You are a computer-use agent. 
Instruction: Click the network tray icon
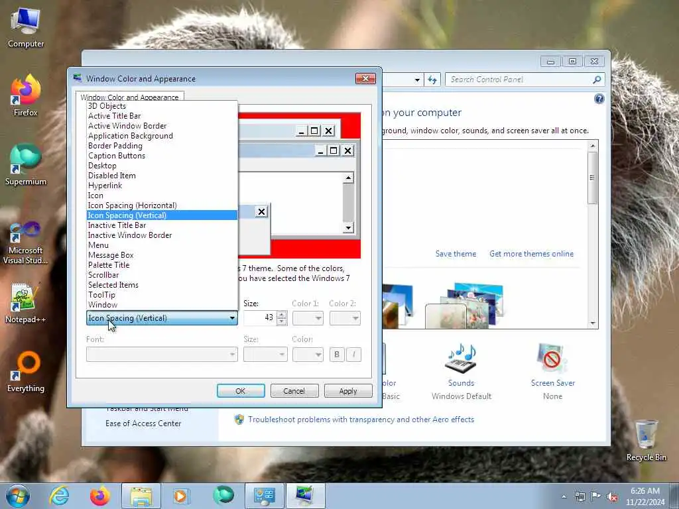[580, 497]
